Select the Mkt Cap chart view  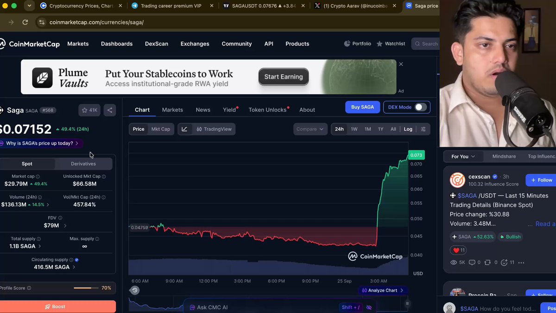(x=161, y=129)
